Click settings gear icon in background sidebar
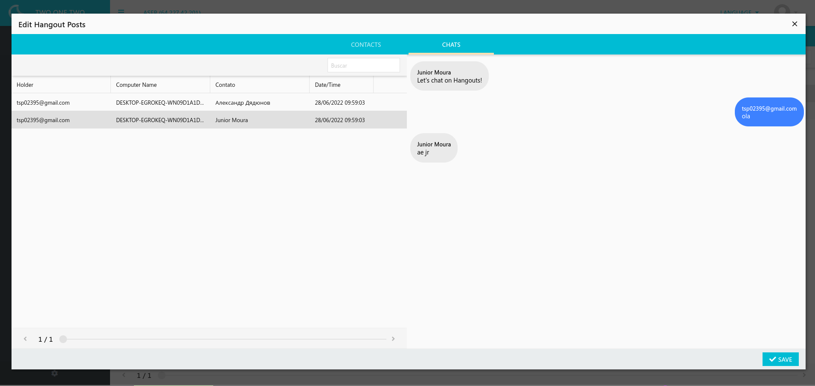The width and height of the screenshot is (815, 386). click(x=55, y=373)
